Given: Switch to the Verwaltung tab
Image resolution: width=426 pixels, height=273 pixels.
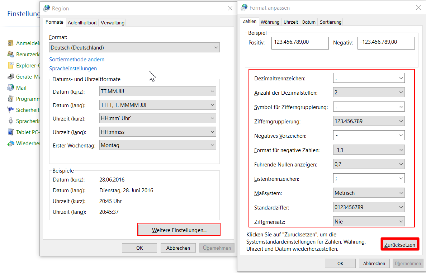Looking at the screenshot, I should [x=113, y=23].
